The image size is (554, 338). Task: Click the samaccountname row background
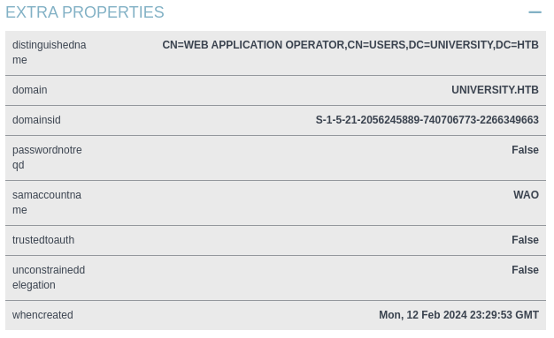tap(275, 203)
